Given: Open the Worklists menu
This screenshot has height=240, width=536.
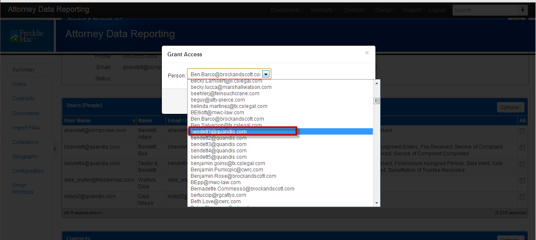Looking at the screenshot, I should (323, 10).
